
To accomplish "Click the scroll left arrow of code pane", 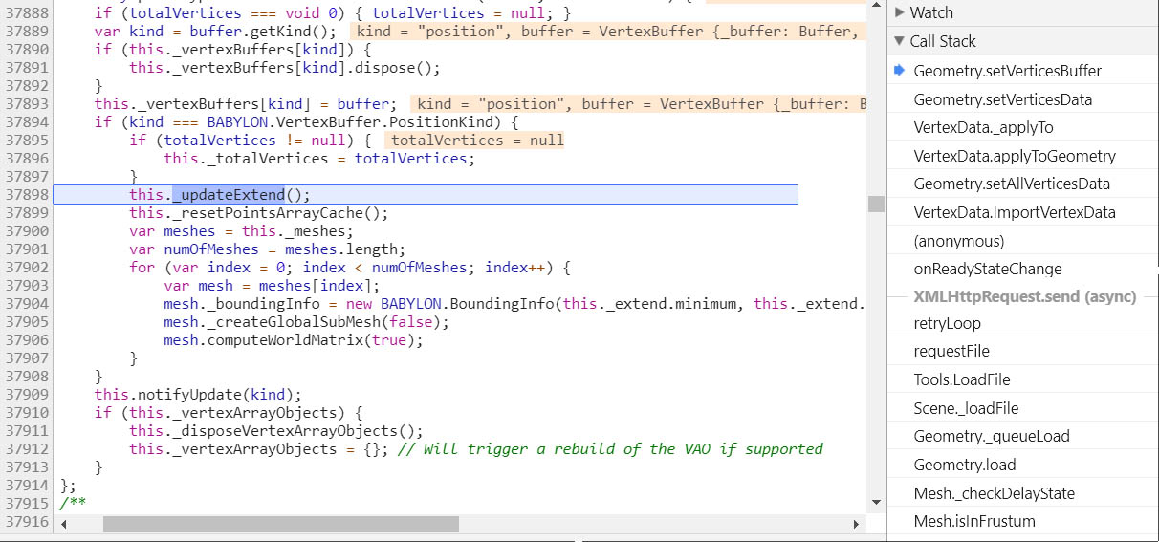I will click(63, 524).
